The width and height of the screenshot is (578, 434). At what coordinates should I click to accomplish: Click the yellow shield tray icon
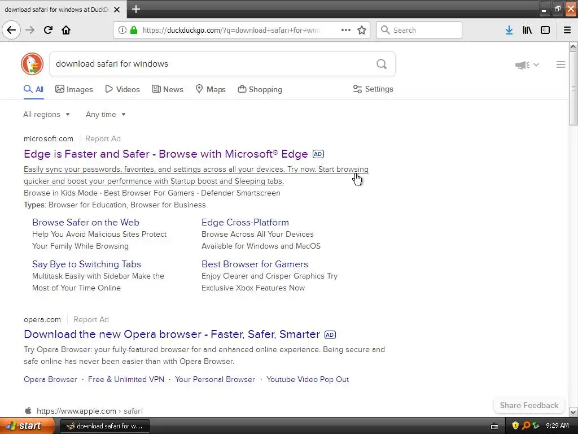coord(515,426)
